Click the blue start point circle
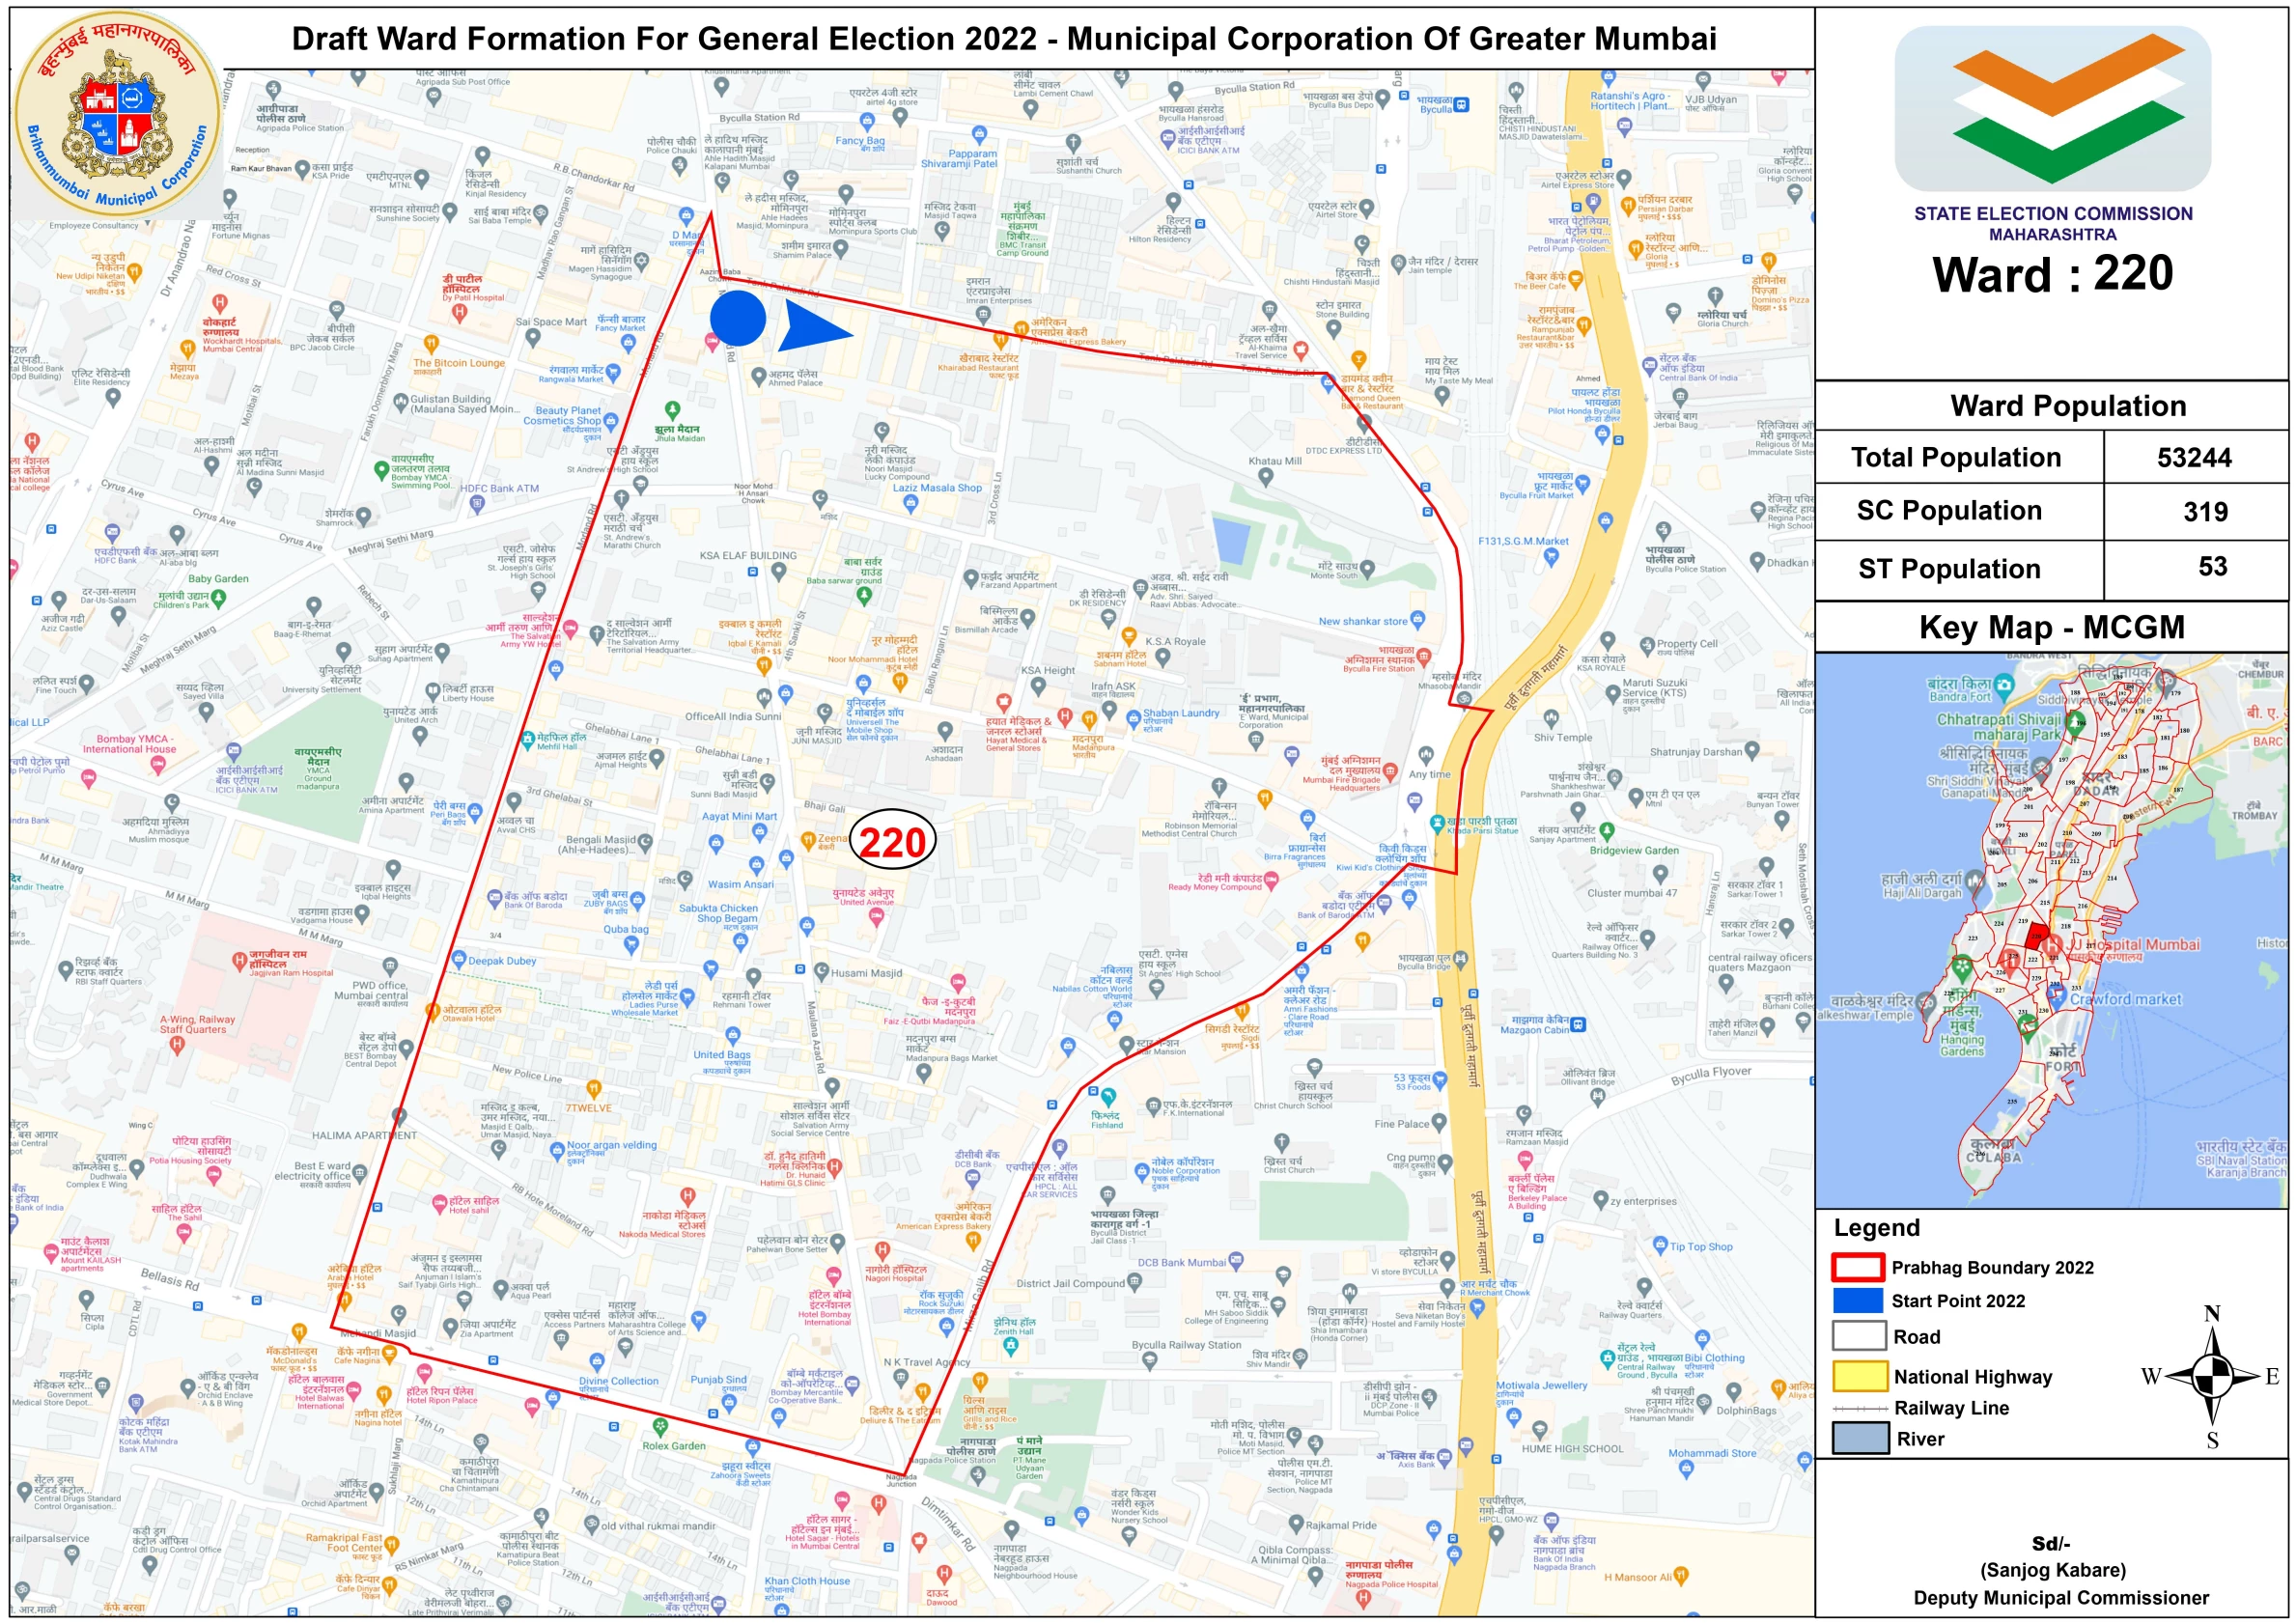 (x=738, y=319)
